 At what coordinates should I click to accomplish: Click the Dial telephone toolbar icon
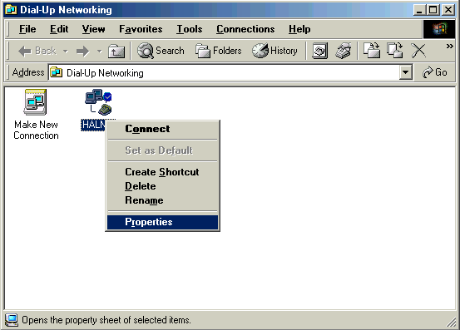coord(344,51)
